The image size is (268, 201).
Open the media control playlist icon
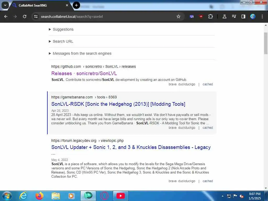coord(234,16)
